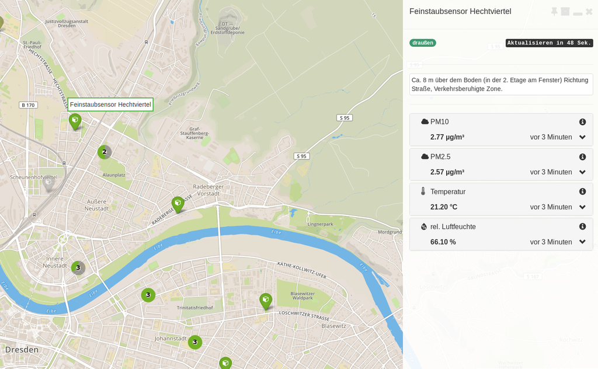Open info for PM10 measurement
This screenshot has width=598, height=369.
click(x=582, y=122)
